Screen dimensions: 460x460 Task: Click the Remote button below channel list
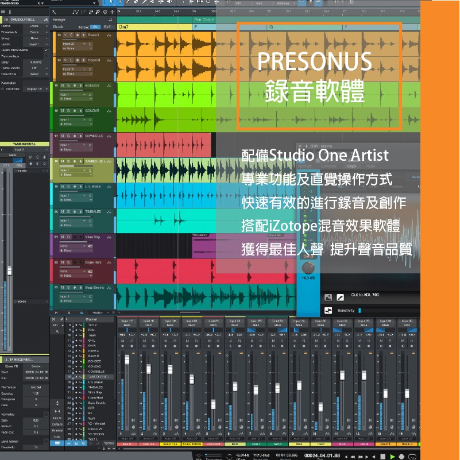(108, 443)
